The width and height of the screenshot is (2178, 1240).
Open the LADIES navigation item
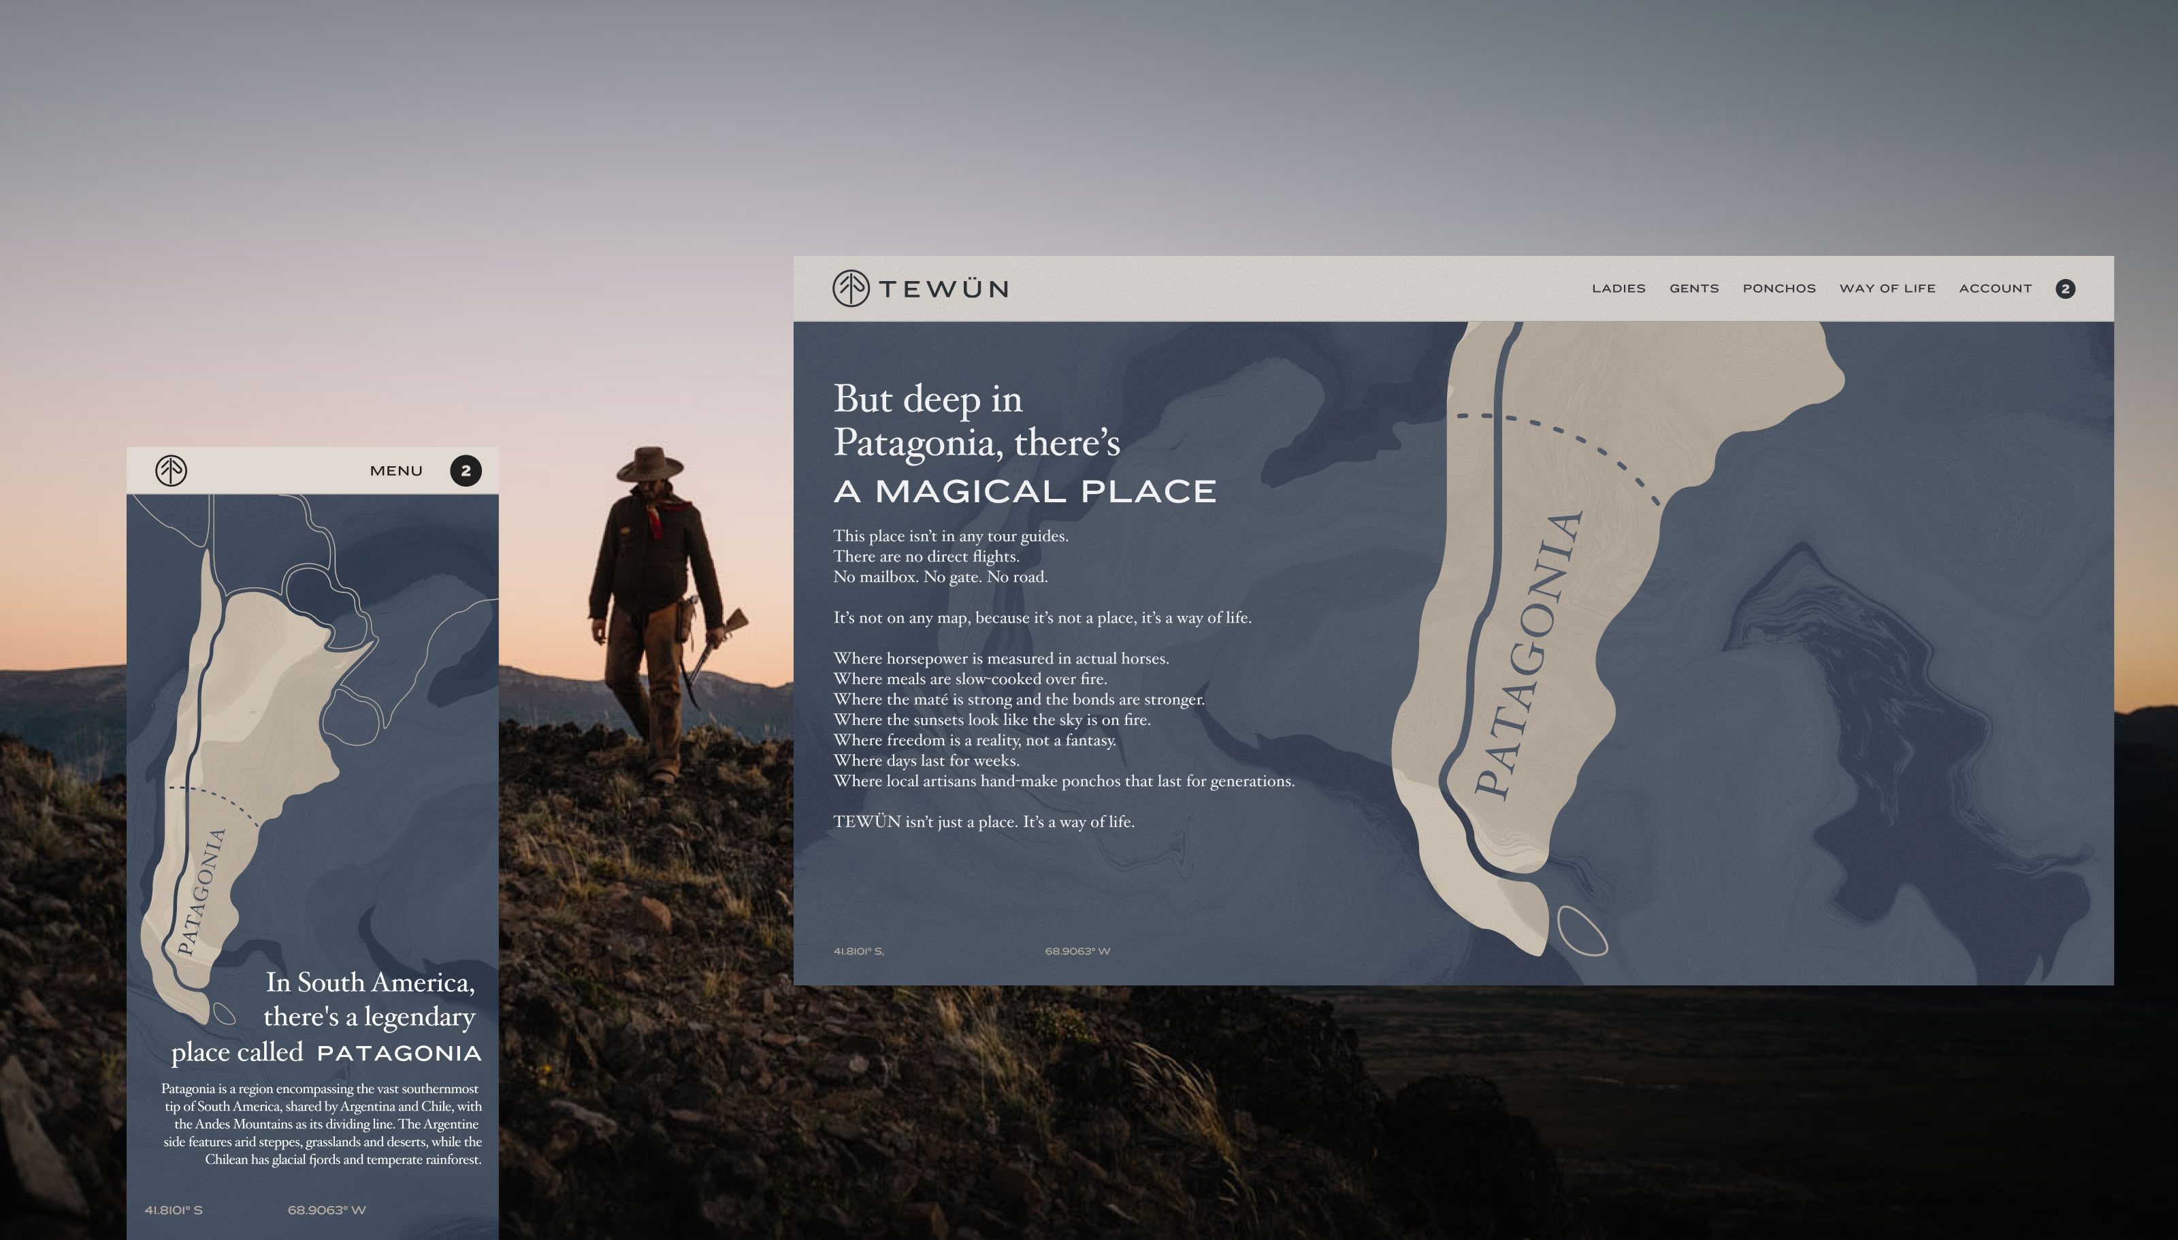coord(1619,289)
